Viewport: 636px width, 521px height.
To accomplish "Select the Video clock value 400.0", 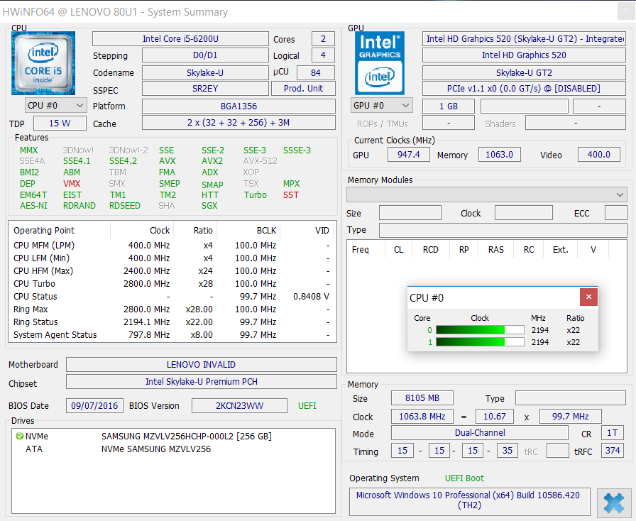I will tap(598, 155).
